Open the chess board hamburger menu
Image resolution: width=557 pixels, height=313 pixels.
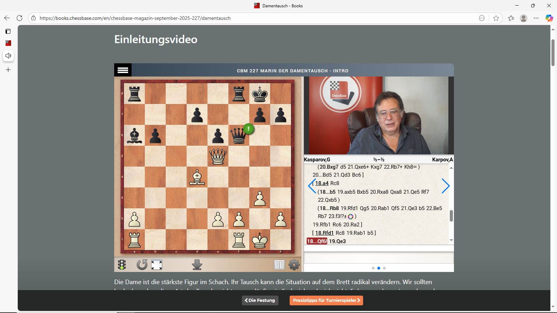pos(123,70)
